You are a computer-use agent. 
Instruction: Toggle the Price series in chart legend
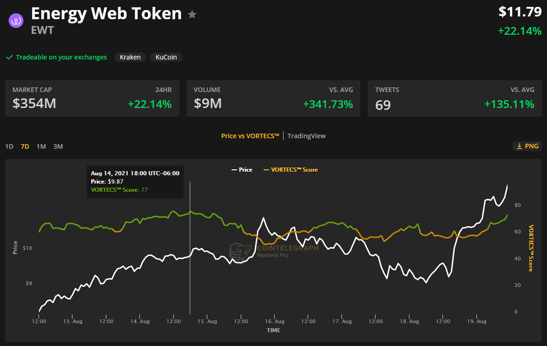242,170
